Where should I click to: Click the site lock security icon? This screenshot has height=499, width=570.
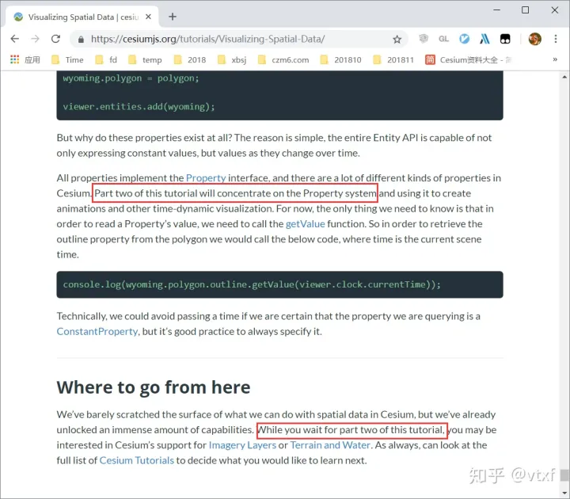click(x=80, y=39)
